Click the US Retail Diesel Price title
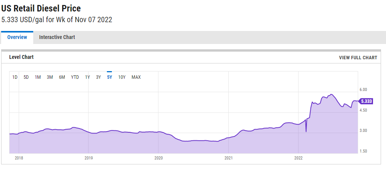The height and width of the screenshot is (169, 386). pos(41,9)
